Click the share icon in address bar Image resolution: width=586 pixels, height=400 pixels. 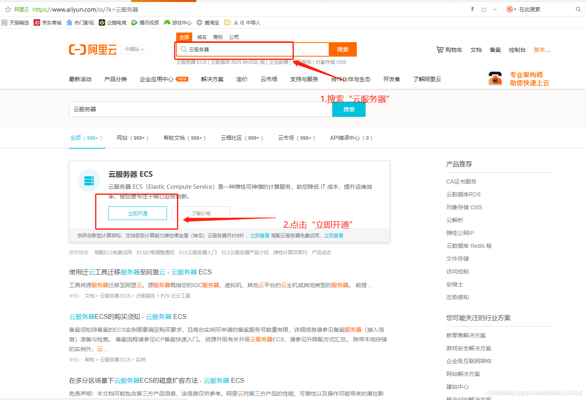coord(484,9)
